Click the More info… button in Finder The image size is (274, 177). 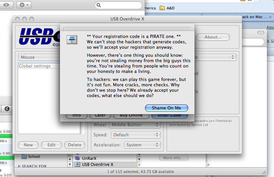click(173, 158)
